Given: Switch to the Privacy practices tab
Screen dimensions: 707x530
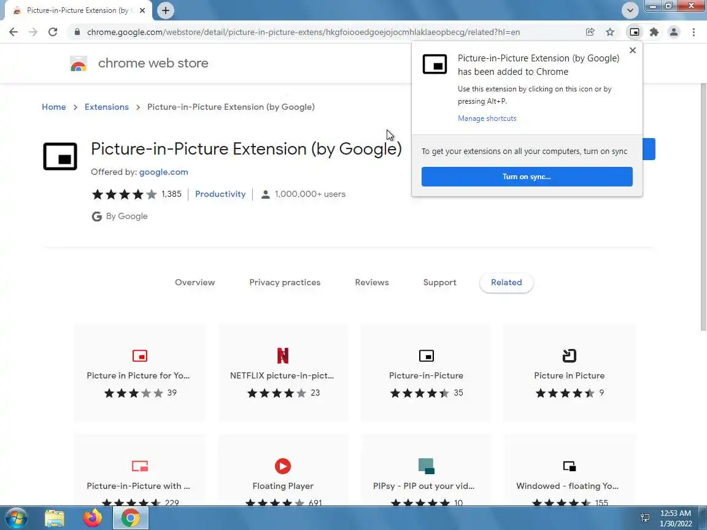Looking at the screenshot, I should [285, 282].
